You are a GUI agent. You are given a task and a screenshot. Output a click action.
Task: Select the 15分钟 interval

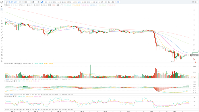69,2
